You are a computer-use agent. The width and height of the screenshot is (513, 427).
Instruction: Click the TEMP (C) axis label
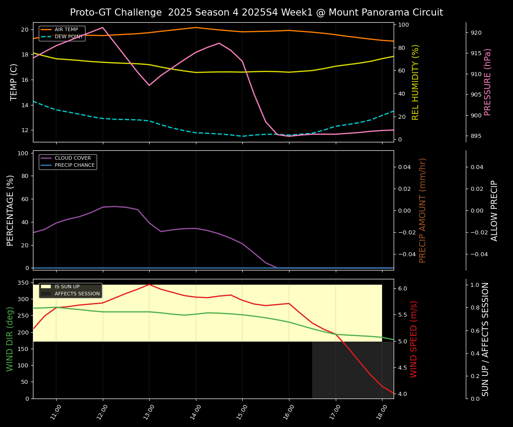pyautogui.click(x=14, y=82)
